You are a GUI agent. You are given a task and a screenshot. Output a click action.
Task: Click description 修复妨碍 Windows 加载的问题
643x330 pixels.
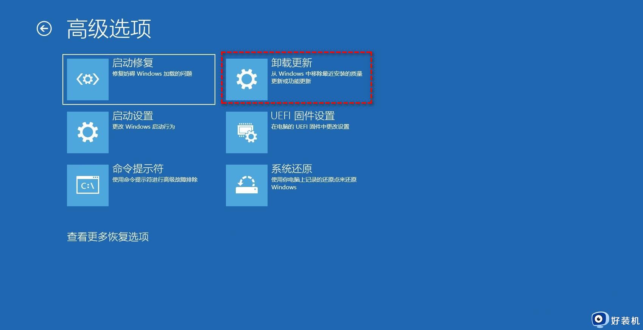pyautogui.click(x=152, y=74)
